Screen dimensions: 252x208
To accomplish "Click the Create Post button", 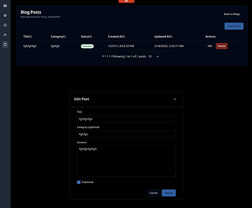I will tap(234, 26).
